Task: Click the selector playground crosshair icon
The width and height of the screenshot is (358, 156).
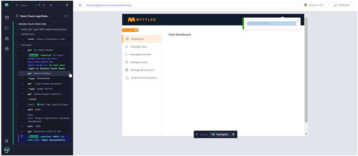Action: tap(80, 5)
